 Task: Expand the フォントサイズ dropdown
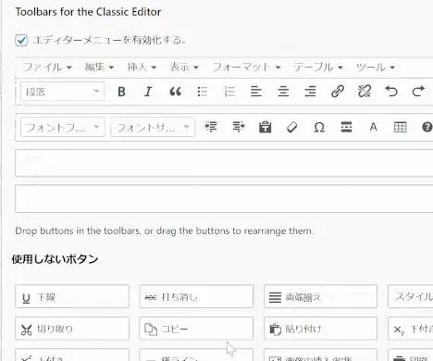[153, 127]
